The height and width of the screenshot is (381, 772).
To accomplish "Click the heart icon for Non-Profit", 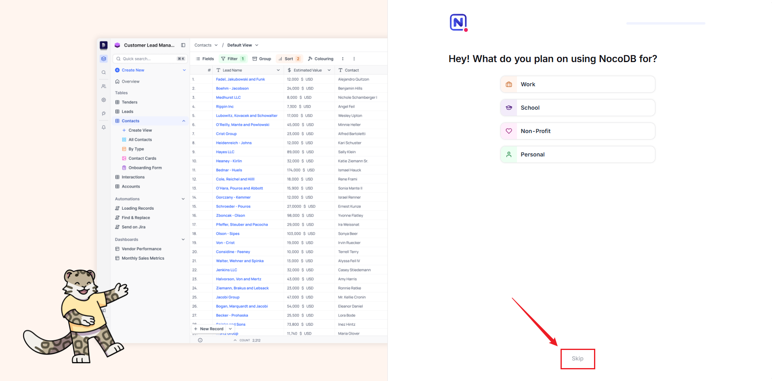I will [x=509, y=131].
